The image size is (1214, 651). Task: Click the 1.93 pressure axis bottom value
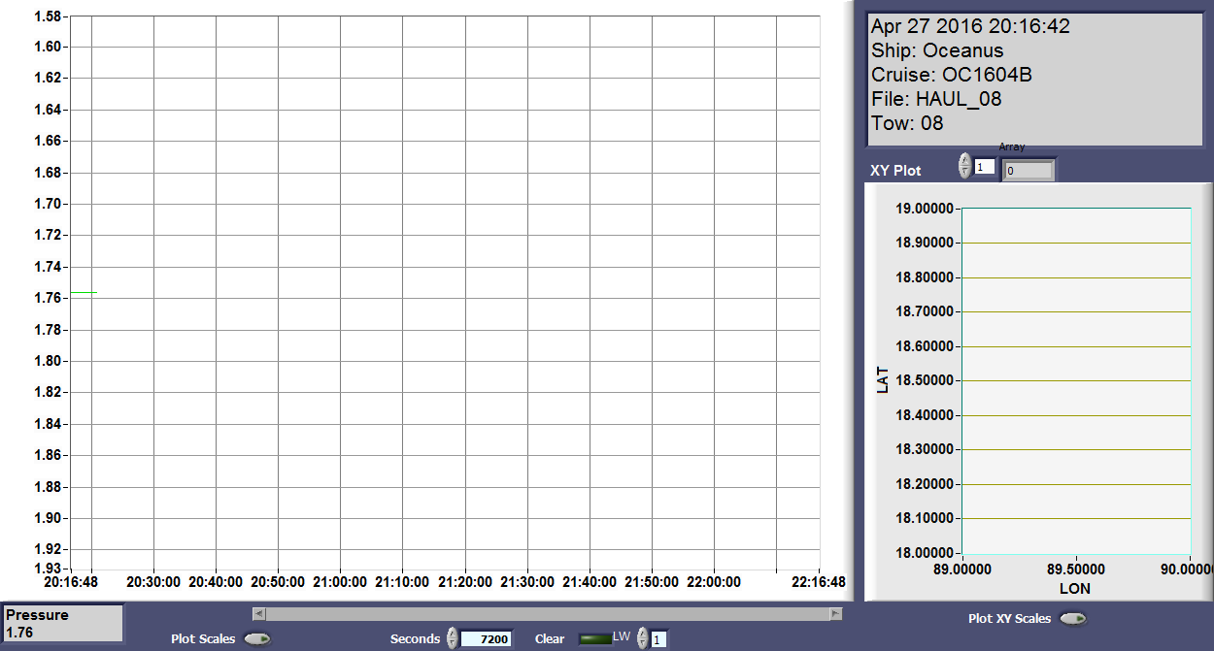point(48,568)
